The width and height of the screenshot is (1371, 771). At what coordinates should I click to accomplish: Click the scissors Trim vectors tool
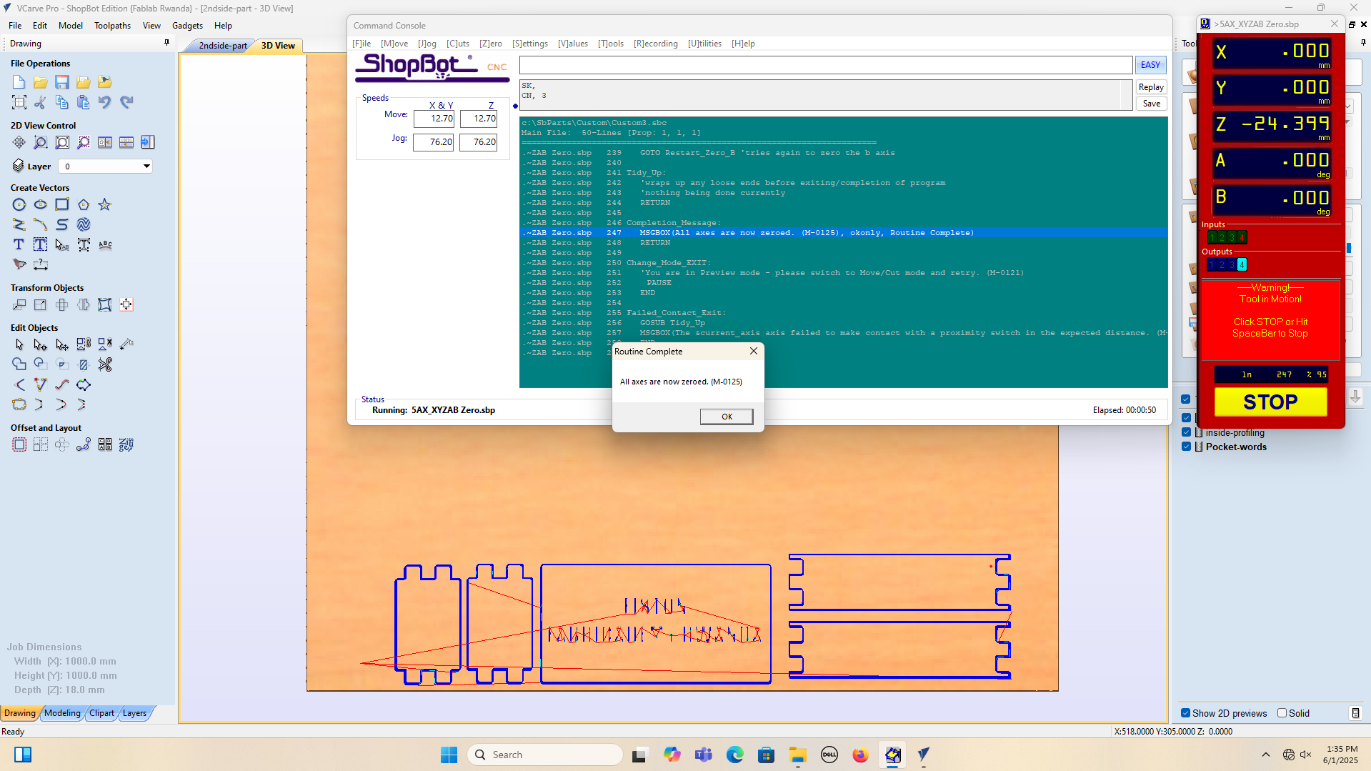point(105,364)
